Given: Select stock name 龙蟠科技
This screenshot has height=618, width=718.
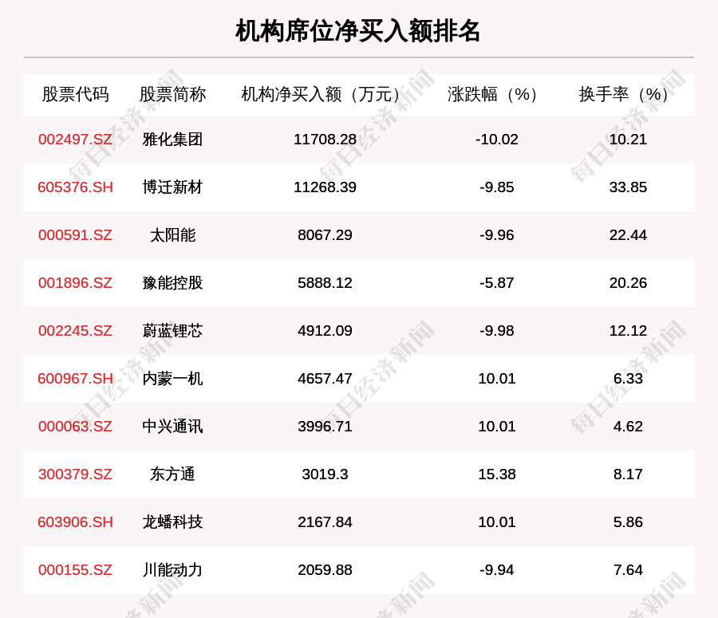Looking at the screenshot, I should click(172, 522).
